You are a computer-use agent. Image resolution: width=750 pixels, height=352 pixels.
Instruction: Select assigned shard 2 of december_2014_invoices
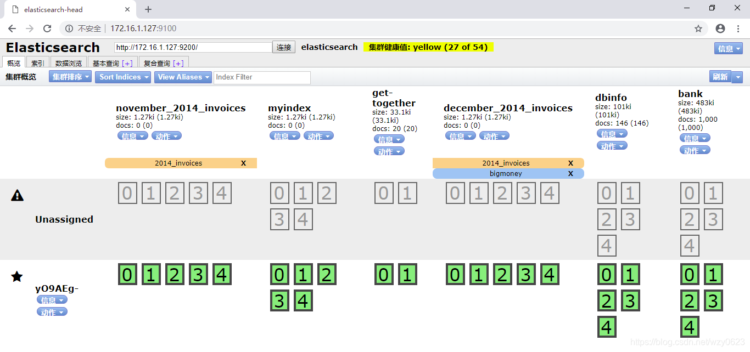tap(502, 274)
